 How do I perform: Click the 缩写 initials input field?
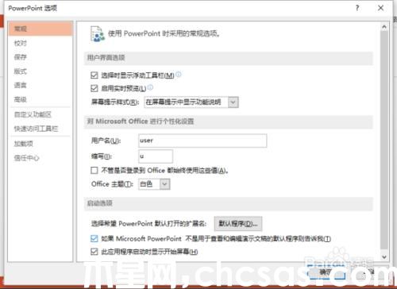(156, 156)
